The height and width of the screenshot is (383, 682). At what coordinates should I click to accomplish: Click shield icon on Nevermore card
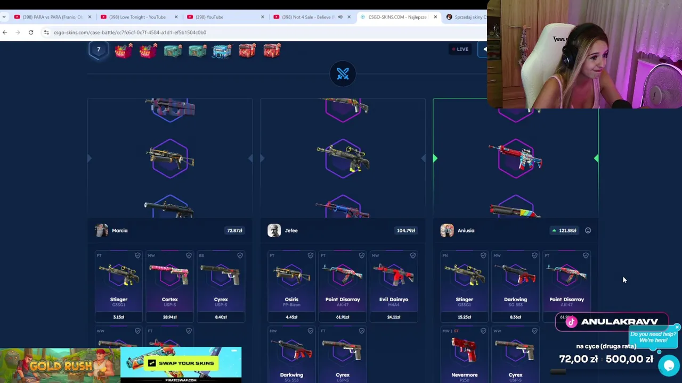pyautogui.click(x=483, y=331)
